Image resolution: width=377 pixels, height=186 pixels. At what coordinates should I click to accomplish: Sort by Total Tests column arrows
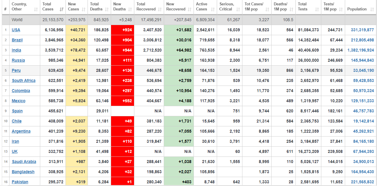[317, 10]
